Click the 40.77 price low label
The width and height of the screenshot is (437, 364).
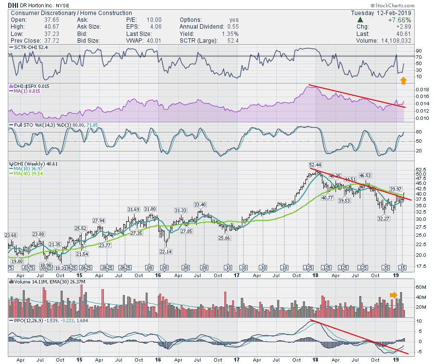pos(327,198)
